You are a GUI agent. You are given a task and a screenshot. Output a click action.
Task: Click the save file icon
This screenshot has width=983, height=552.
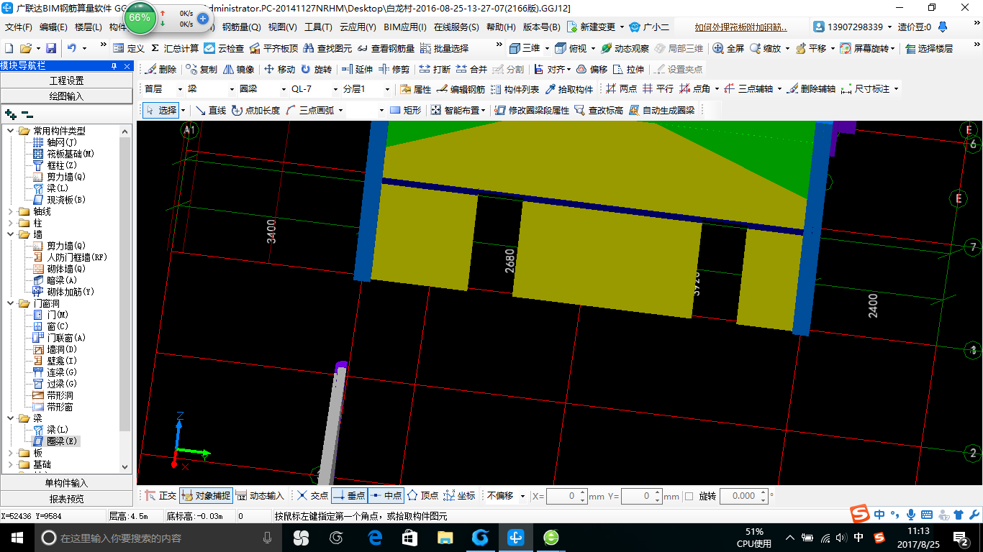[51, 48]
